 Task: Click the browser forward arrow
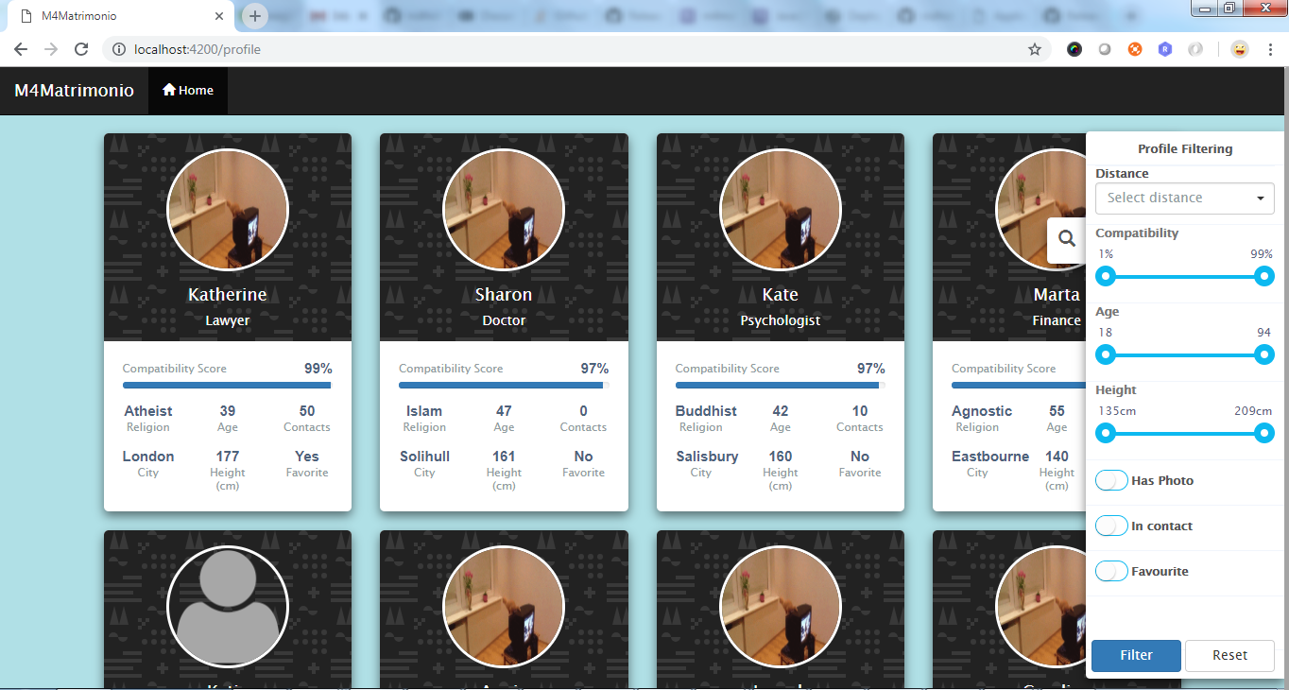tap(51, 49)
